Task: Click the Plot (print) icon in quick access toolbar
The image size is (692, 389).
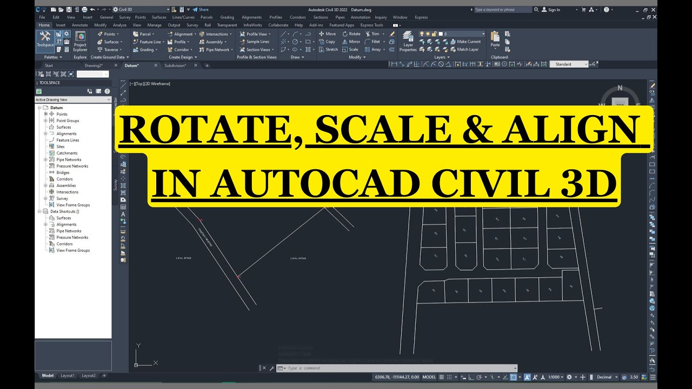Action: click(85, 10)
